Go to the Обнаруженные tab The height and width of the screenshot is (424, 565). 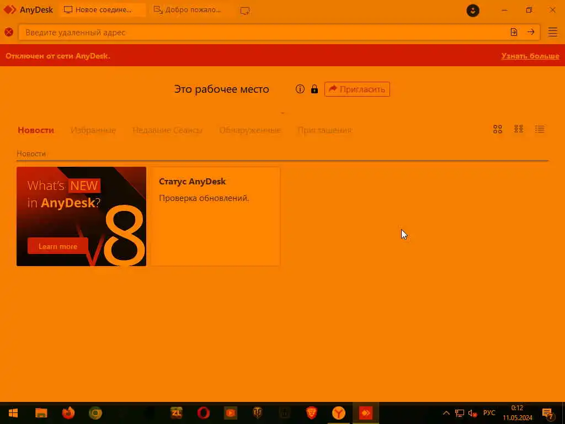tap(250, 130)
